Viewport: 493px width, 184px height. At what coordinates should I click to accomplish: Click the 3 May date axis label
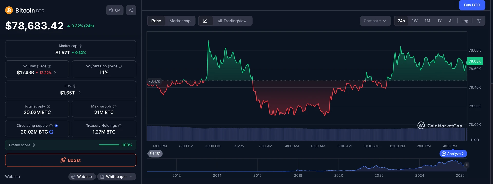(239, 146)
